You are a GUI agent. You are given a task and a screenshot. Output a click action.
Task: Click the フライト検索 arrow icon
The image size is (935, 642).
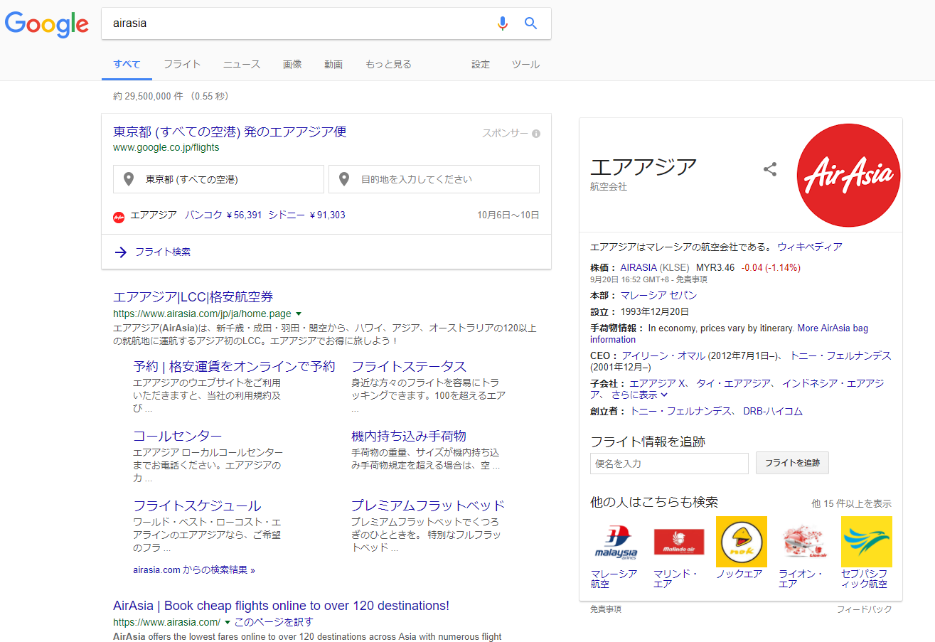coord(121,252)
